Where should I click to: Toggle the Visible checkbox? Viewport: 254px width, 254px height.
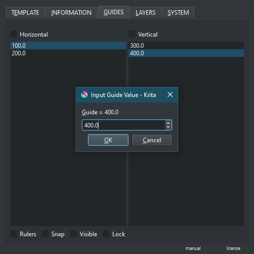(74, 234)
